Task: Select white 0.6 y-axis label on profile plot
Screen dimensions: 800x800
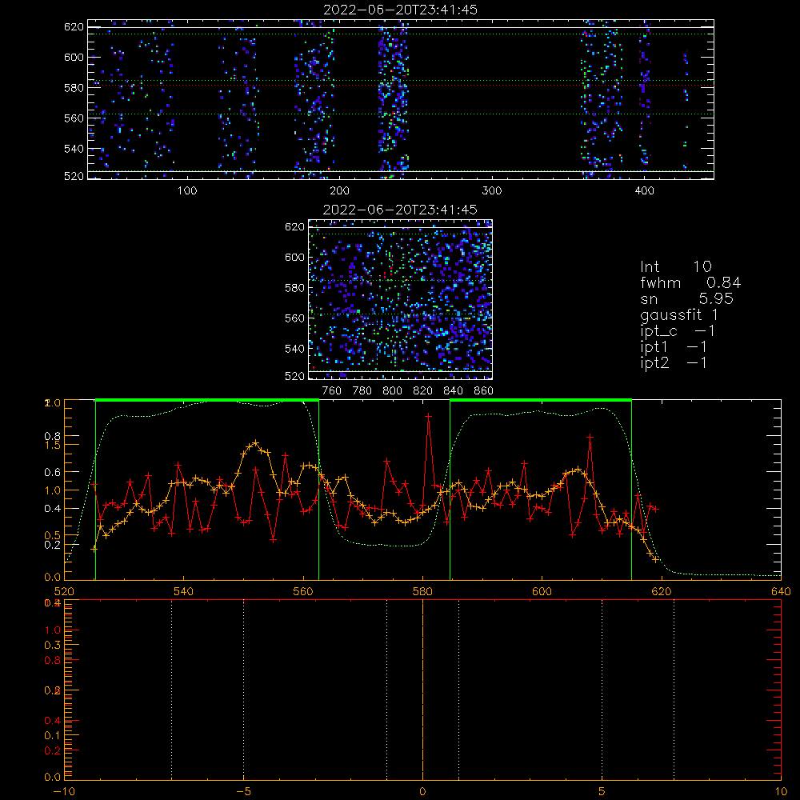Action: (53, 473)
